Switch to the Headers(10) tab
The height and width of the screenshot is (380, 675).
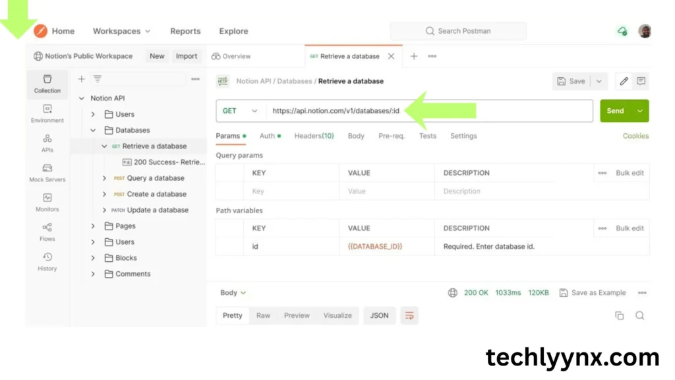[314, 136]
